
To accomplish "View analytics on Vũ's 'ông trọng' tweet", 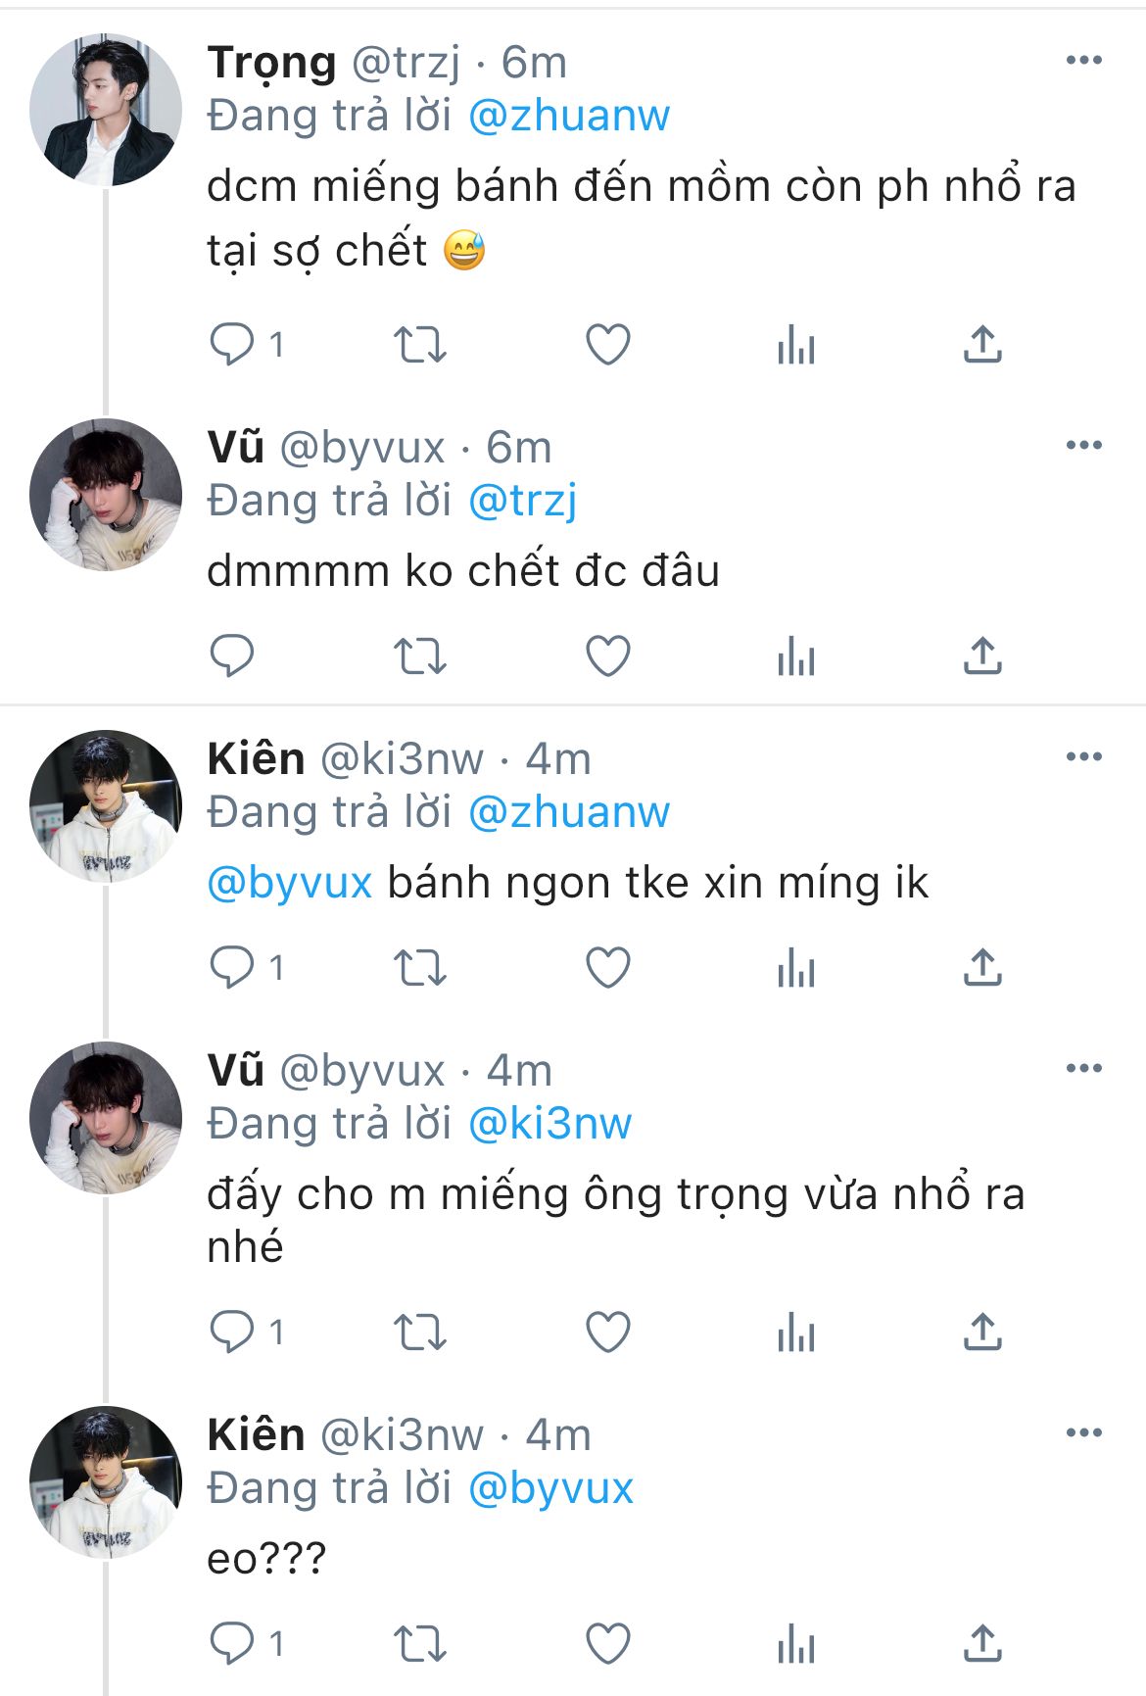I will (795, 1332).
